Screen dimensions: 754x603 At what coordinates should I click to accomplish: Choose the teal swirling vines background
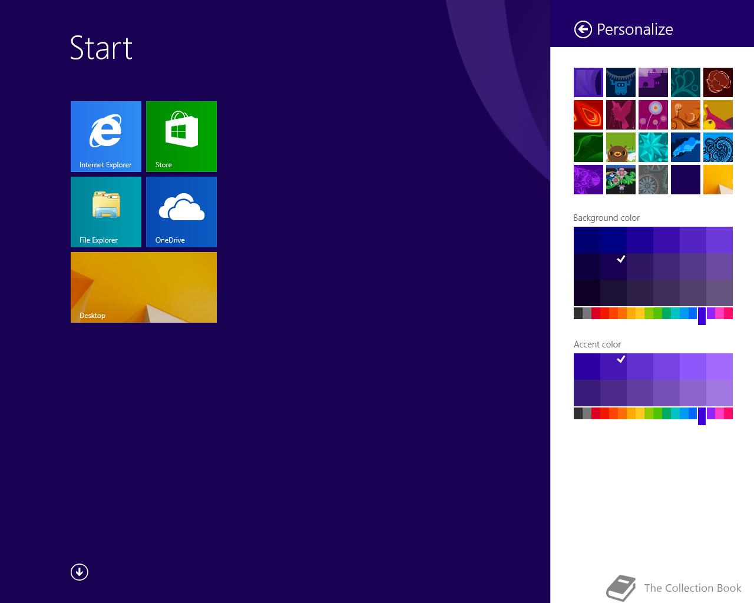686,82
